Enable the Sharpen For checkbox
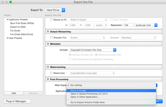The height and width of the screenshot is (107, 166). pyautogui.click(x=51, y=38)
